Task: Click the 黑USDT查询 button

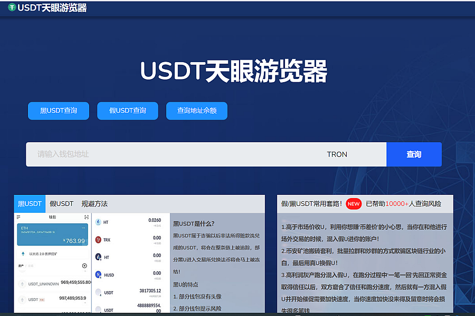Action: [59, 111]
